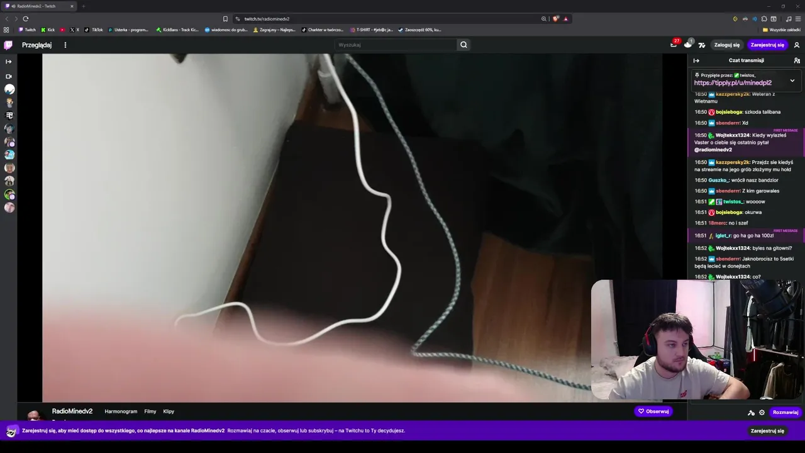Open the YouTube bookmark icon
The height and width of the screenshot is (453, 805).
coord(62,30)
